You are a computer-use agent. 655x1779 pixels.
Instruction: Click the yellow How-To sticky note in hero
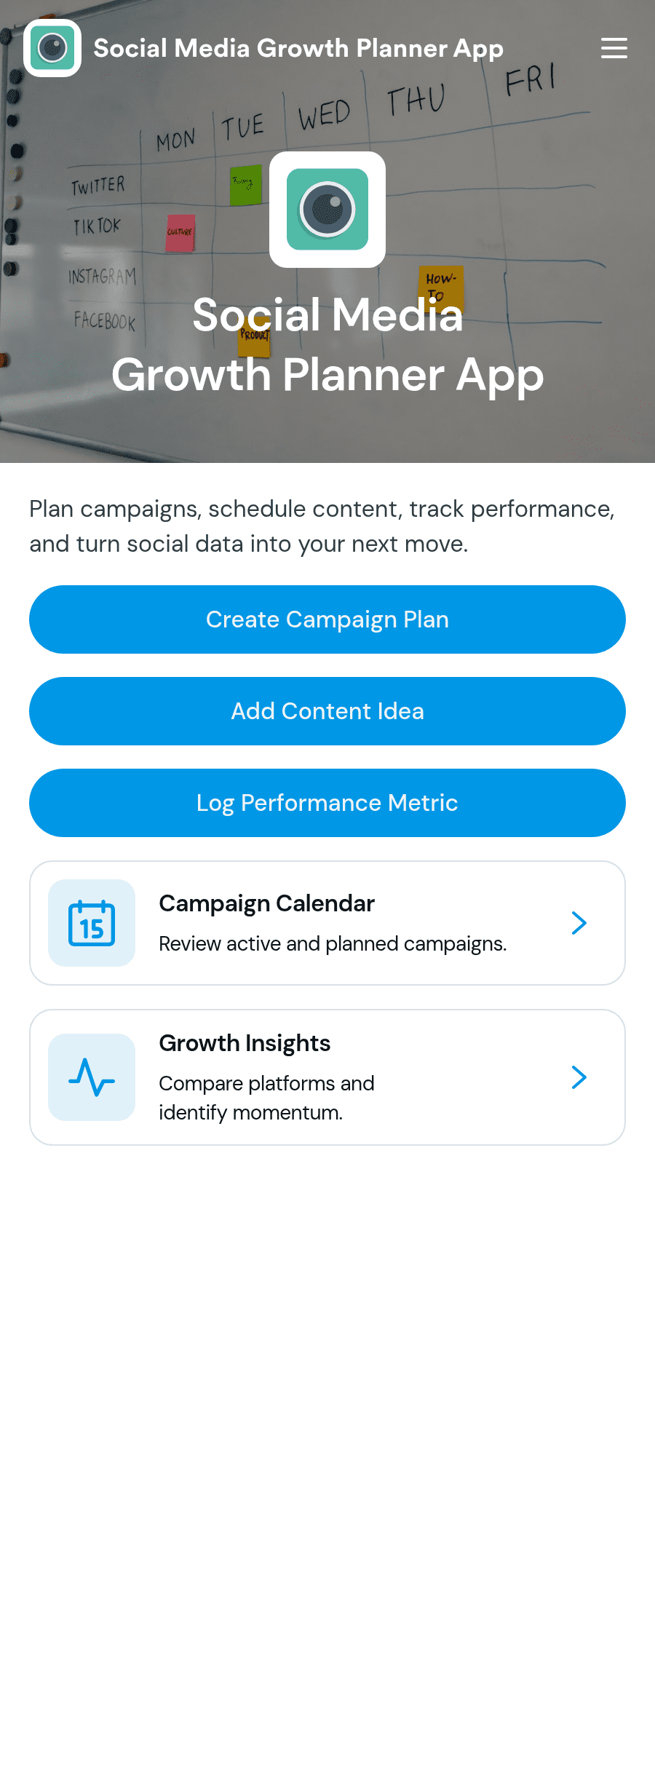(440, 288)
